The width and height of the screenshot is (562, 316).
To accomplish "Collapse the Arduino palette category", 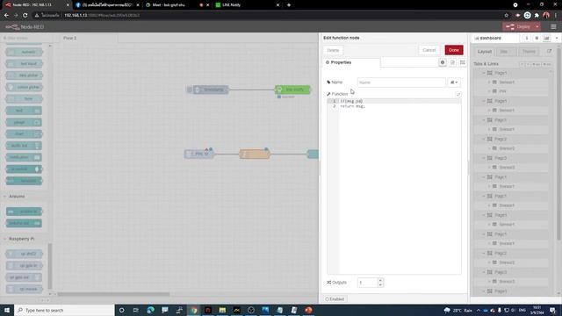I will pyautogui.click(x=17, y=197).
